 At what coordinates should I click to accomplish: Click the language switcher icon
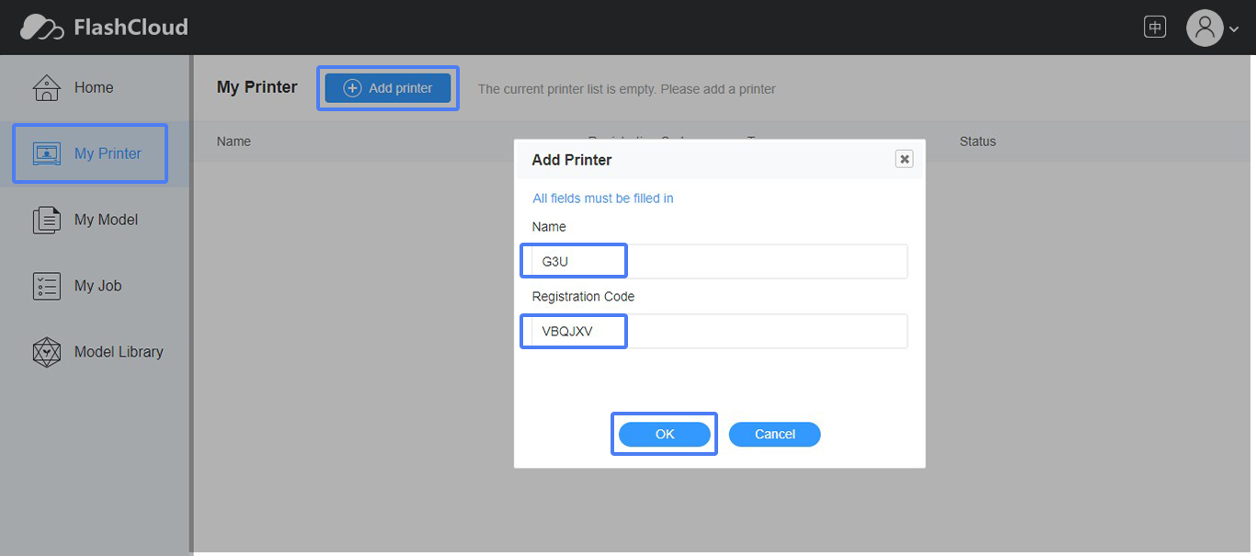tap(1154, 26)
